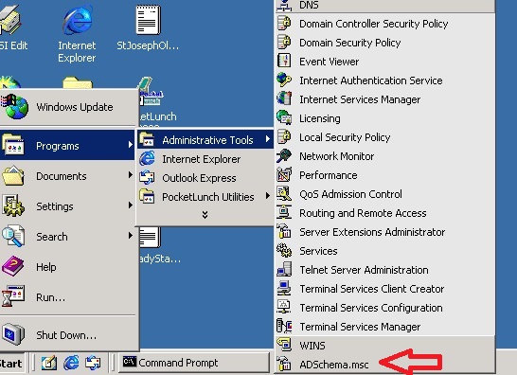Expand the Documents submenu arrow
The height and width of the screenshot is (375, 517).
pos(131,175)
